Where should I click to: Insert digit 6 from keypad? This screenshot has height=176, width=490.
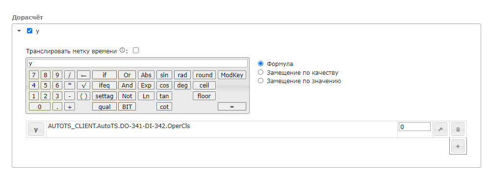coord(57,86)
